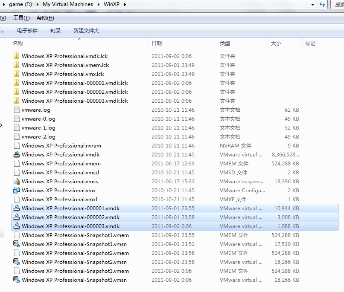Screen dimensions: 344x292
Task: Select the file name vmware.log
Action: pos(36,110)
